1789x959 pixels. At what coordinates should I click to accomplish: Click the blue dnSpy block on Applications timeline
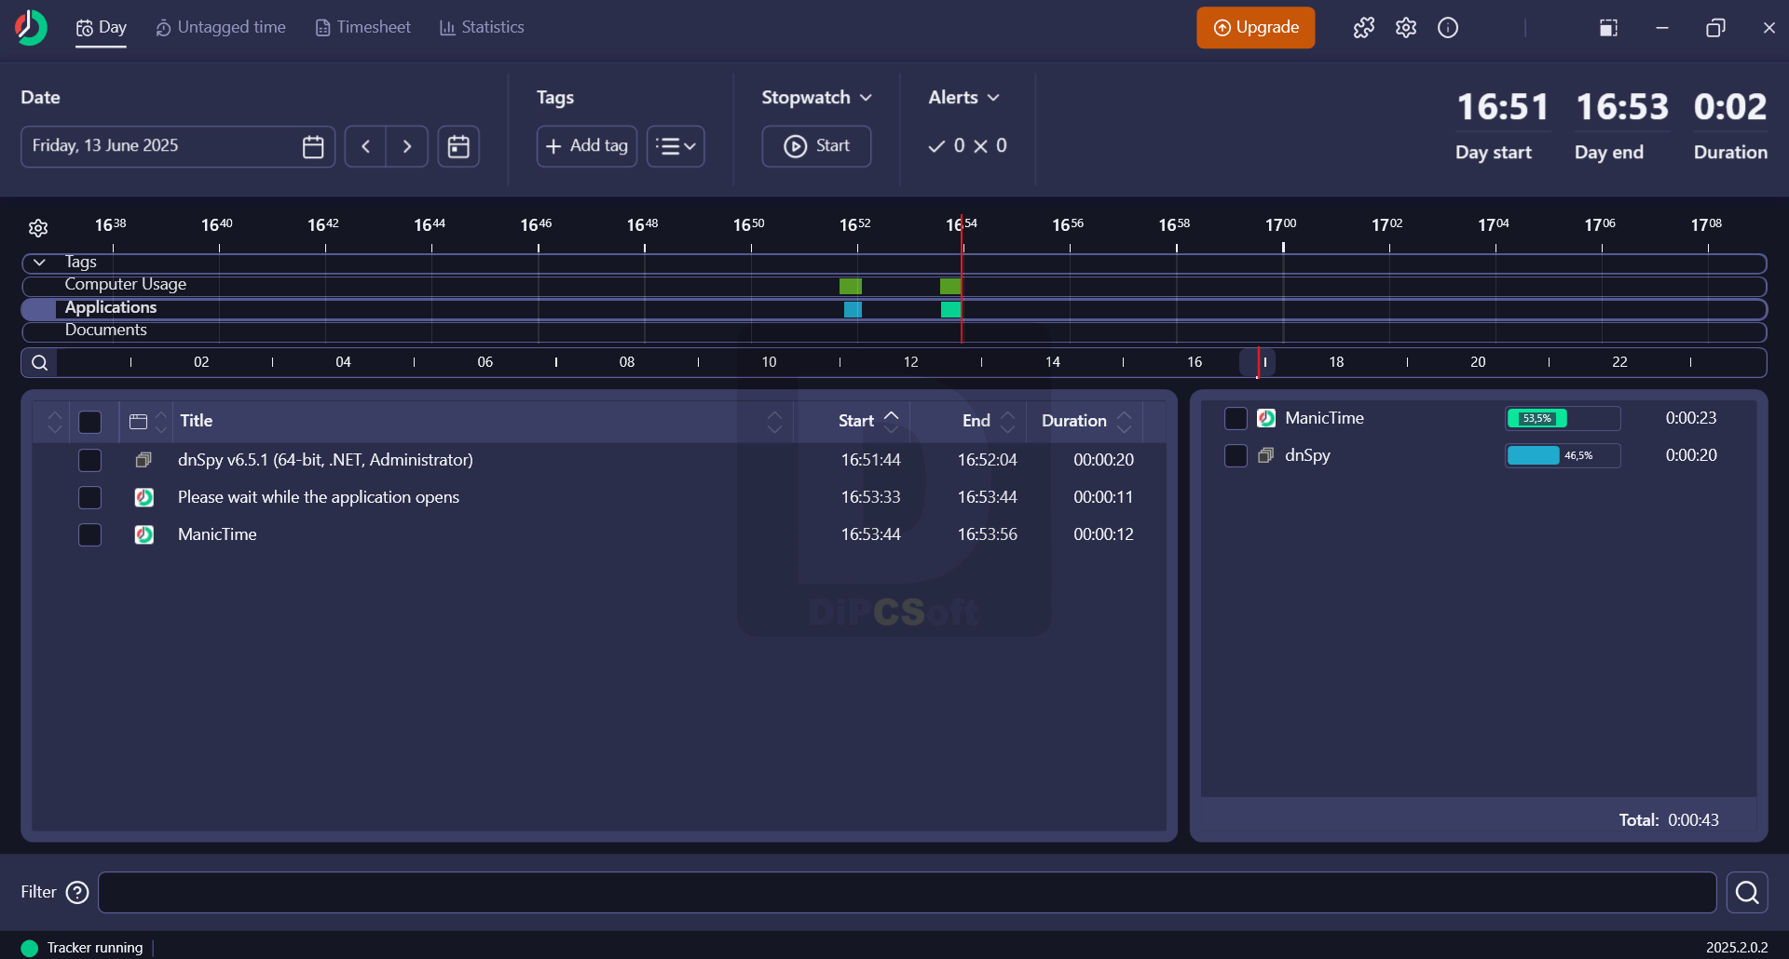(853, 309)
